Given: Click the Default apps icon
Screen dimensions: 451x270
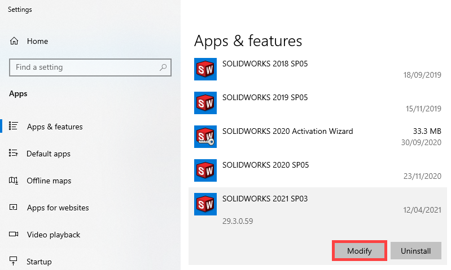Looking at the screenshot, I should pos(14,153).
